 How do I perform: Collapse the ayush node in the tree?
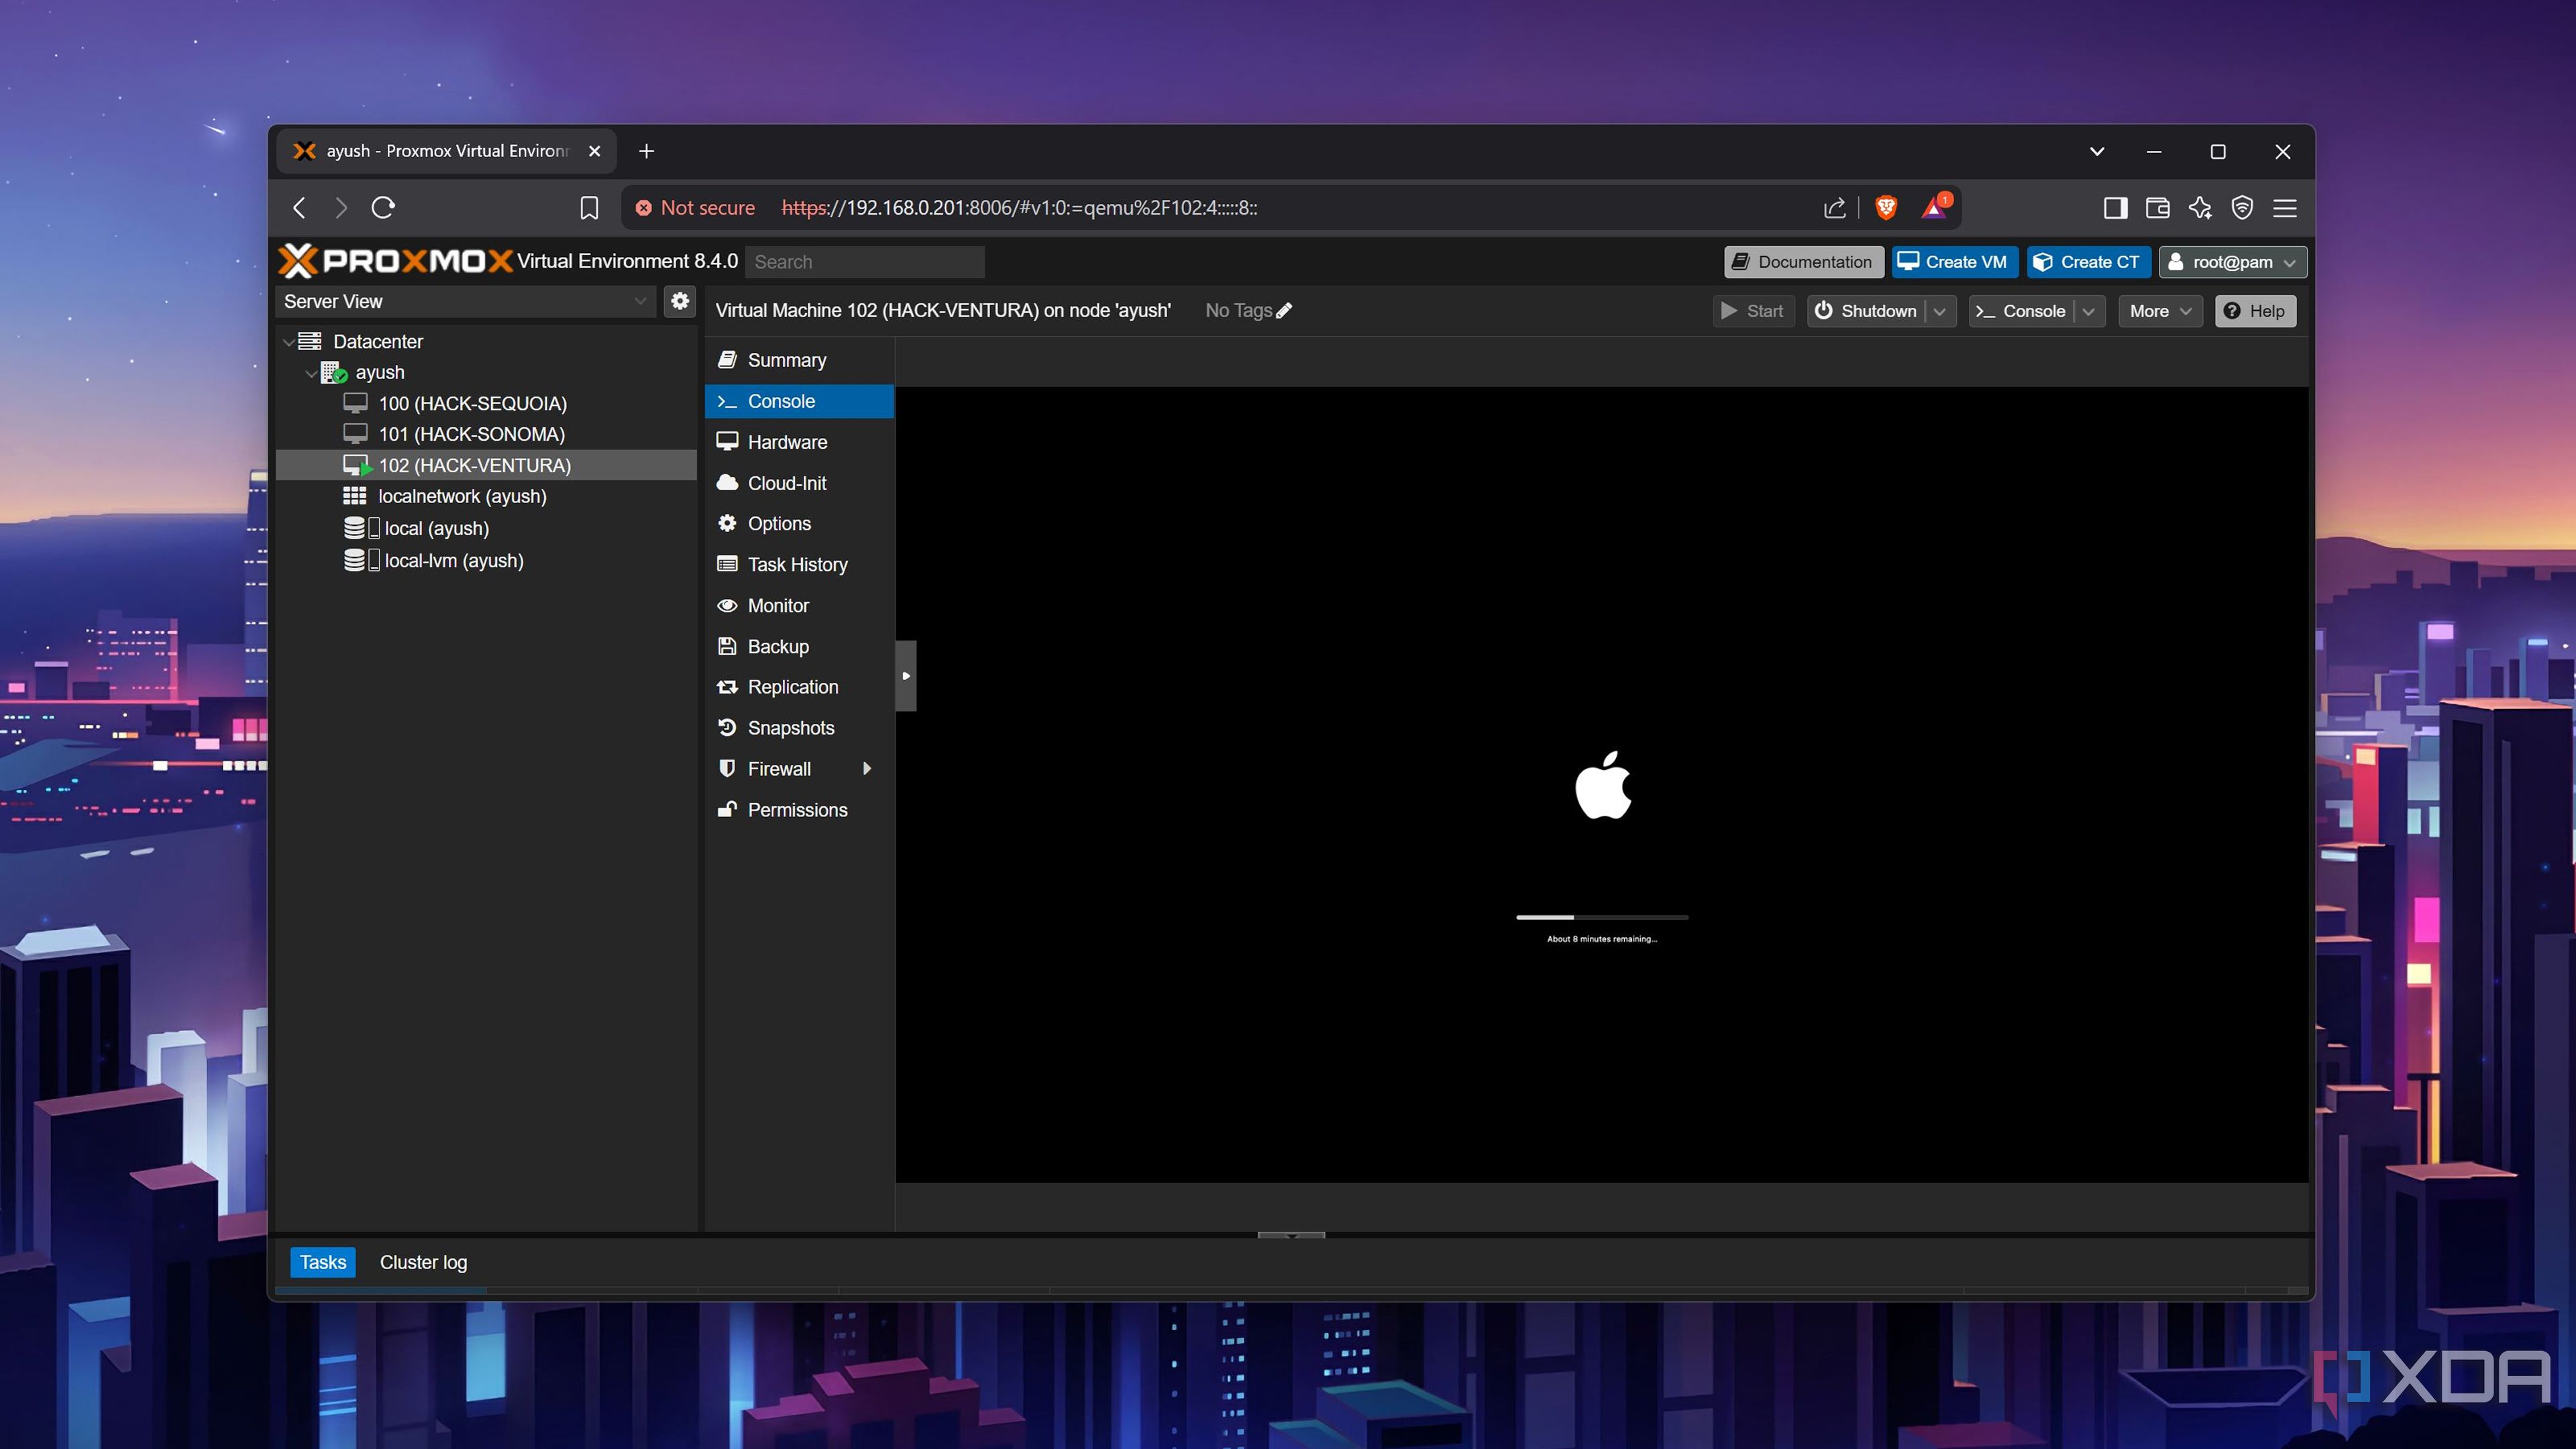click(x=311, y=373)
